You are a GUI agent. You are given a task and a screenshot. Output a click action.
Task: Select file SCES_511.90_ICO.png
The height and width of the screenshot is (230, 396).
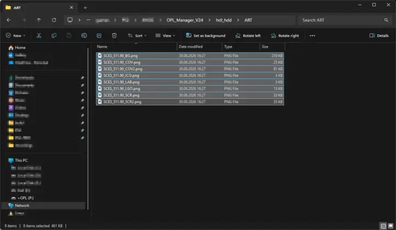point(190,75)
